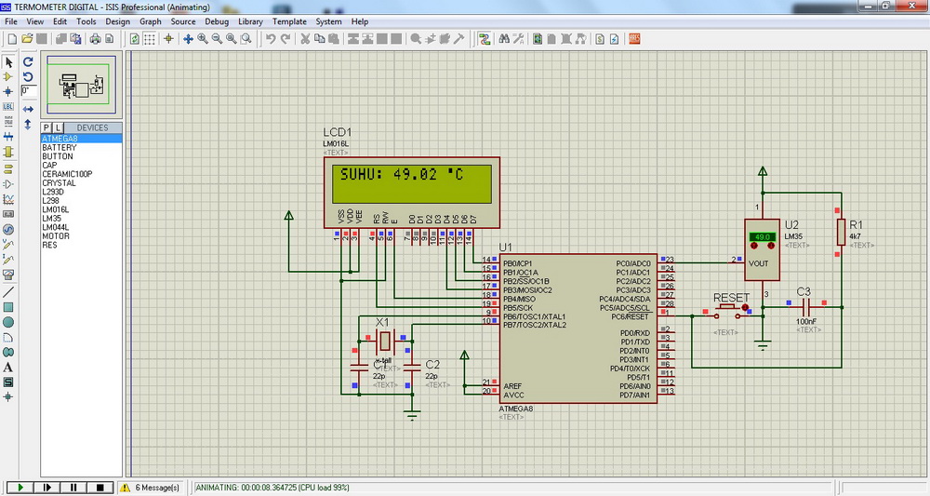Click the Open Design folder icon
Viewport: 930px width, 496px height.
coord(27,39)
